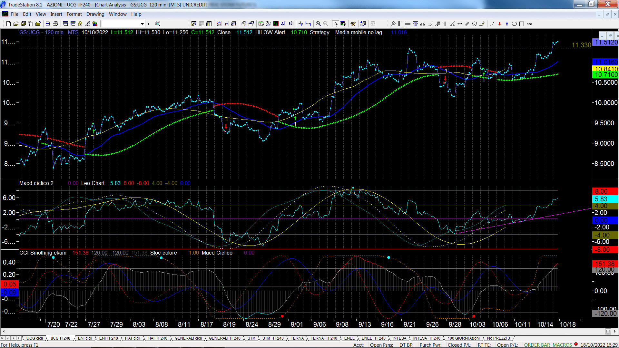
Task: Click the Print icon in toolbar
Action: point(55,24)
